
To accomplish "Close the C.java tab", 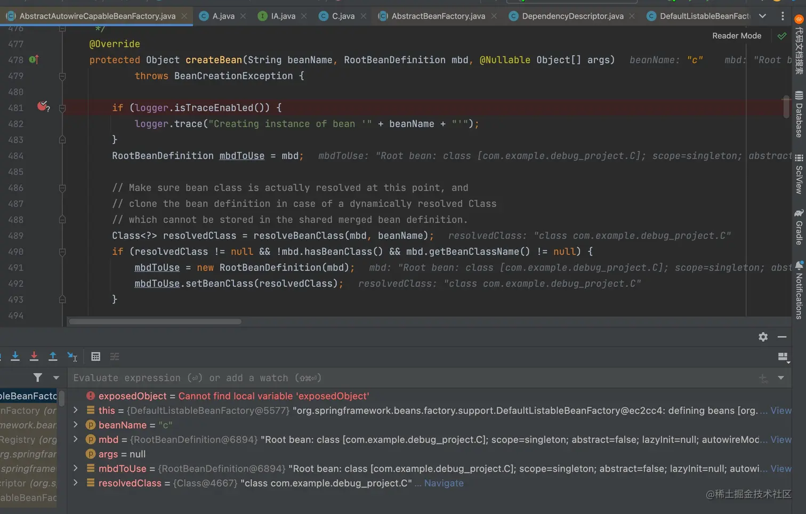I will click(x=364, y=16).
